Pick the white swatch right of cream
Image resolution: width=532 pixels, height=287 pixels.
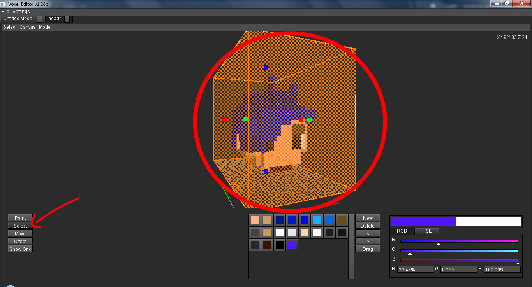click(x=317, y=233)
